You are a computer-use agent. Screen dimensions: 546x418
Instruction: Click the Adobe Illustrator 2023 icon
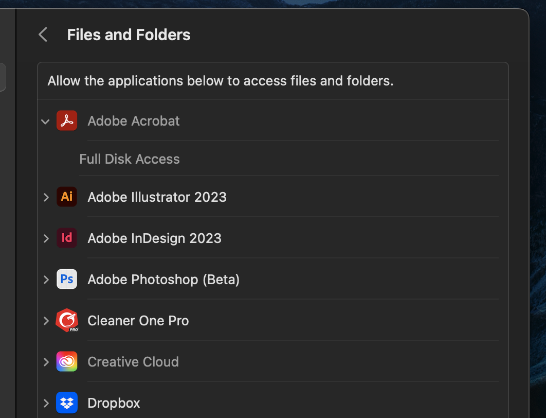point(67,197)
